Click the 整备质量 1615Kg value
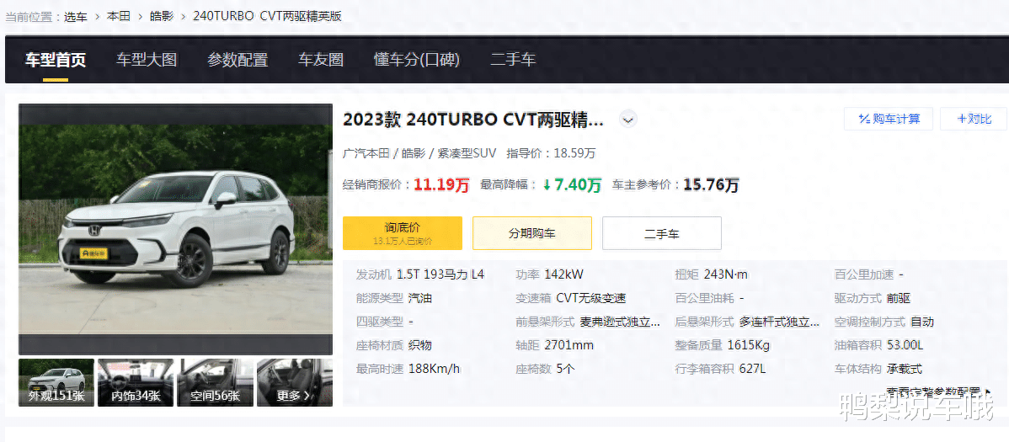The image size is (1009, 442). (749, 345)
